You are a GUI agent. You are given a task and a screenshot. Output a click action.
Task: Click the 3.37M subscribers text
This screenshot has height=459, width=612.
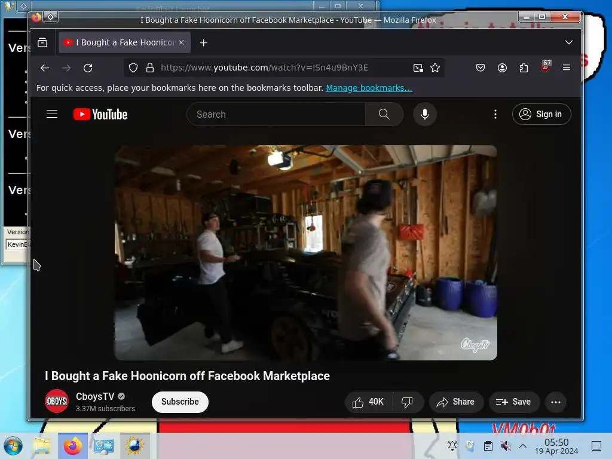(105, 408)
